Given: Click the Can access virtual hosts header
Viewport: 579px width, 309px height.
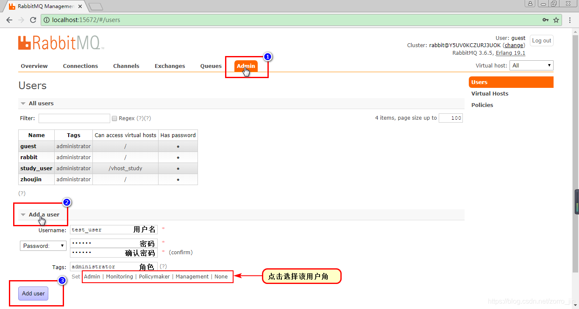Looking at the screenshot, I should tap(125, 135).
